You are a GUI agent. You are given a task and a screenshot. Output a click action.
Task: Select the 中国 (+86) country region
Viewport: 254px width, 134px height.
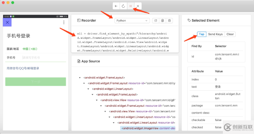30,49
